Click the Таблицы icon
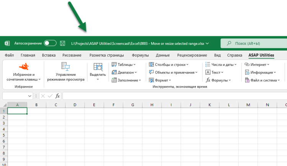Image resolution: width=287 pixels, height=166 pixels. 114,64
